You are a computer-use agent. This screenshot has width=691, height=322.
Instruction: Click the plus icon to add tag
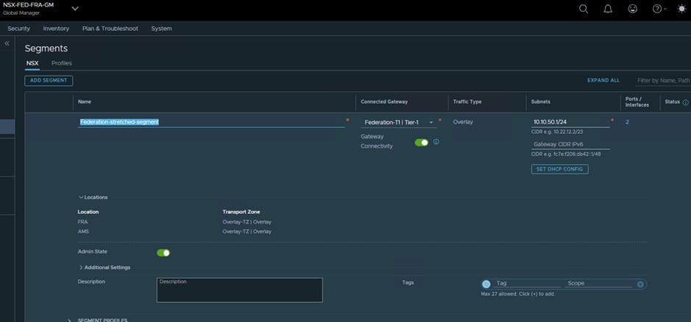click(x=640, y=284)
